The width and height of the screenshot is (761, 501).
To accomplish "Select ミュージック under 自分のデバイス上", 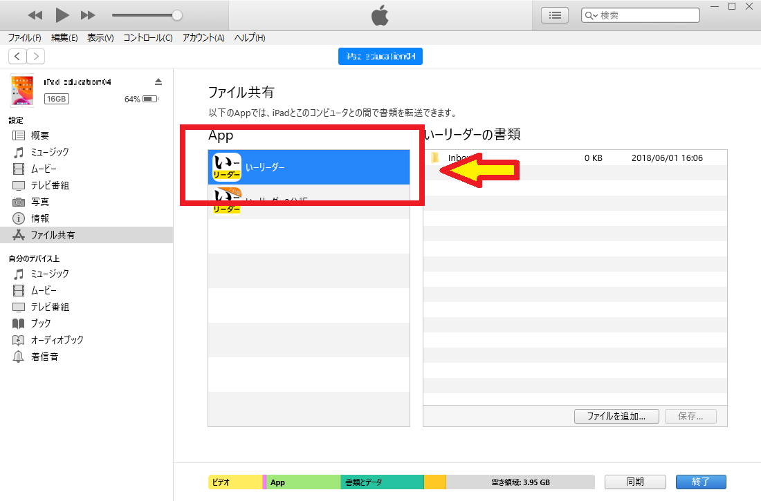I will point(86,274).
